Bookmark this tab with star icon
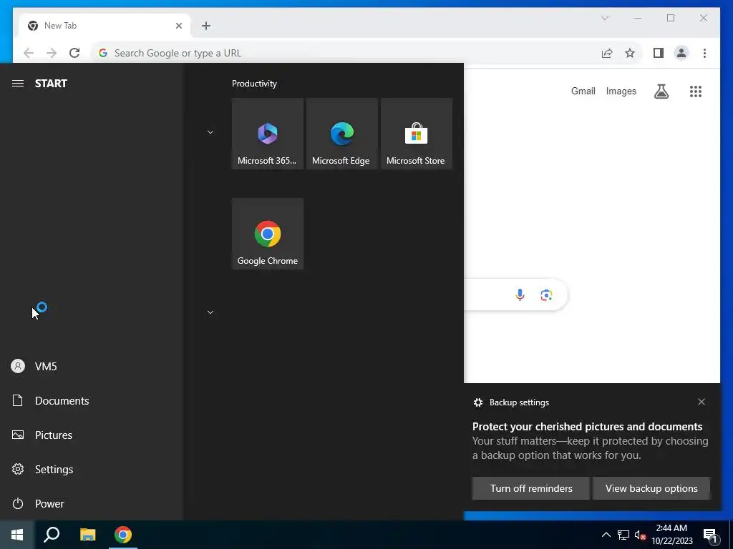This screenshot has height=549, width=733. [x=630, y=53]
